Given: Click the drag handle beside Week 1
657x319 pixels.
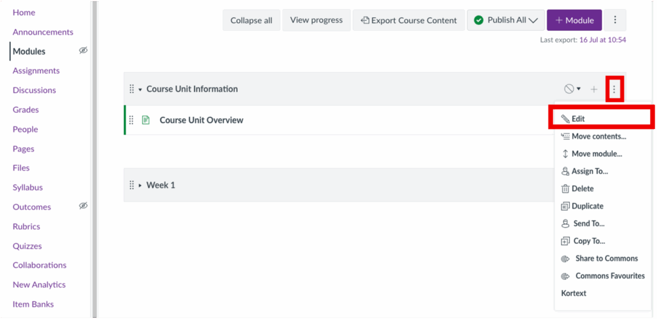Looking at the screenshot, I should pyautogui.click(x=131, y=185).
